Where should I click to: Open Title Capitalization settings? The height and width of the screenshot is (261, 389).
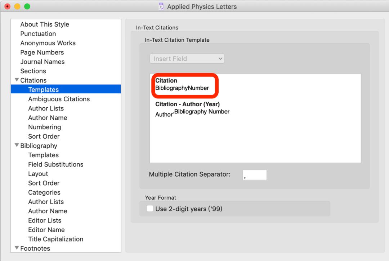(x=55, y=239)
